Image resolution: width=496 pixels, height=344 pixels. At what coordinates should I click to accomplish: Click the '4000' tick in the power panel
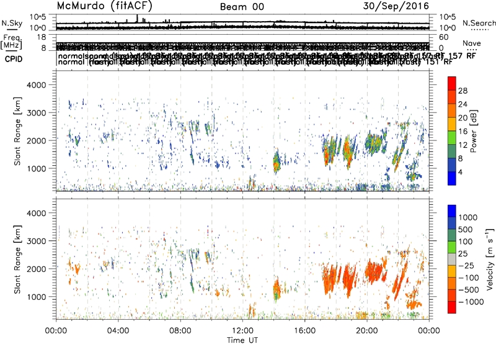[36, 85]
